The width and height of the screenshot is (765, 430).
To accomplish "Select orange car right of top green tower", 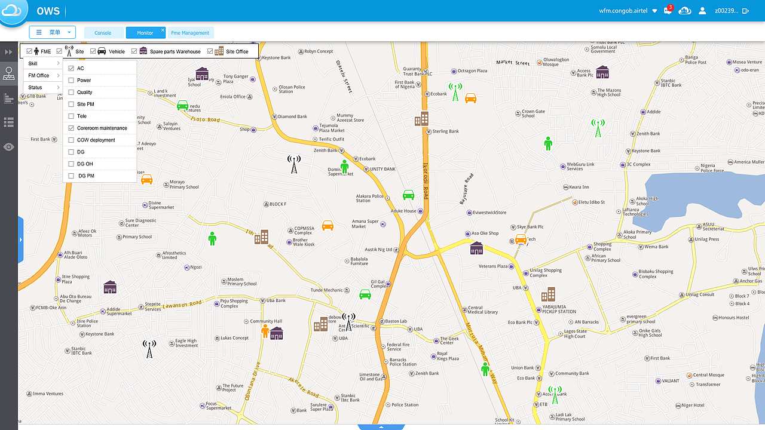I will 471,98.
